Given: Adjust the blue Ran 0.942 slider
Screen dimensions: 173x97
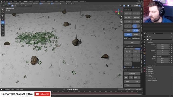Looking at the screenshot, I should point(136,26).
